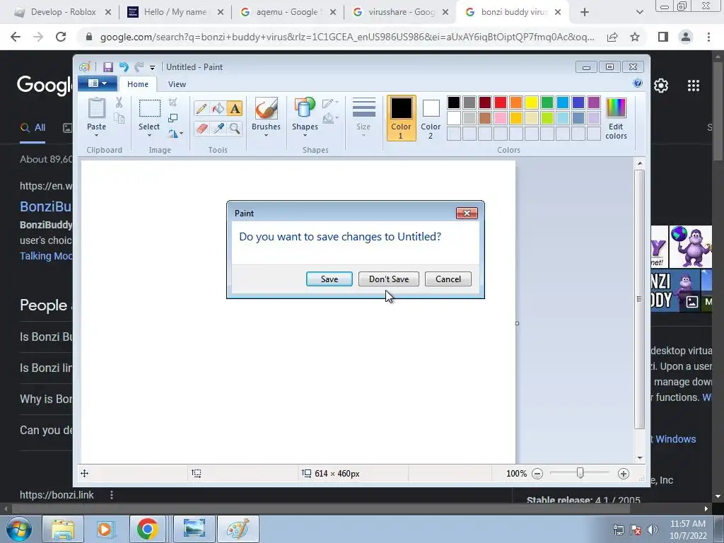The image size is (724, 543).
Task: Open the Windows link in Google panel
Action: tap(675, 439)
